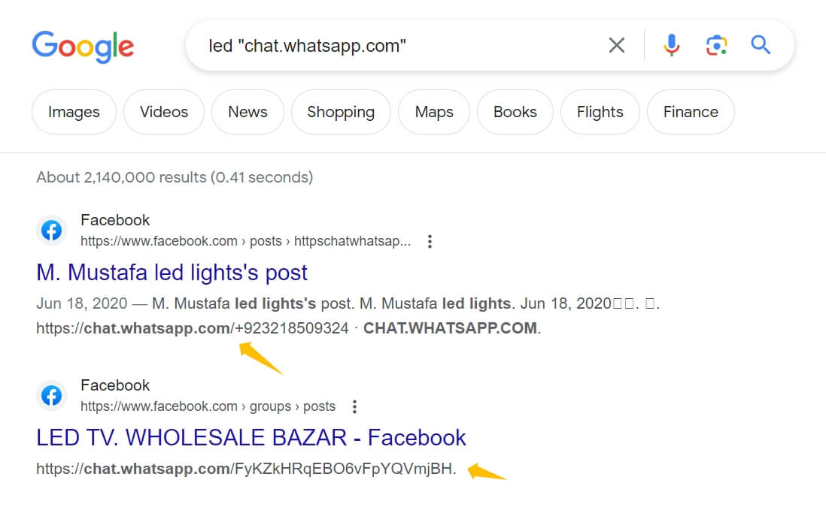826x510 pixels.
Task: Click the magnifying glass search button
Action: tap(761, 45)
